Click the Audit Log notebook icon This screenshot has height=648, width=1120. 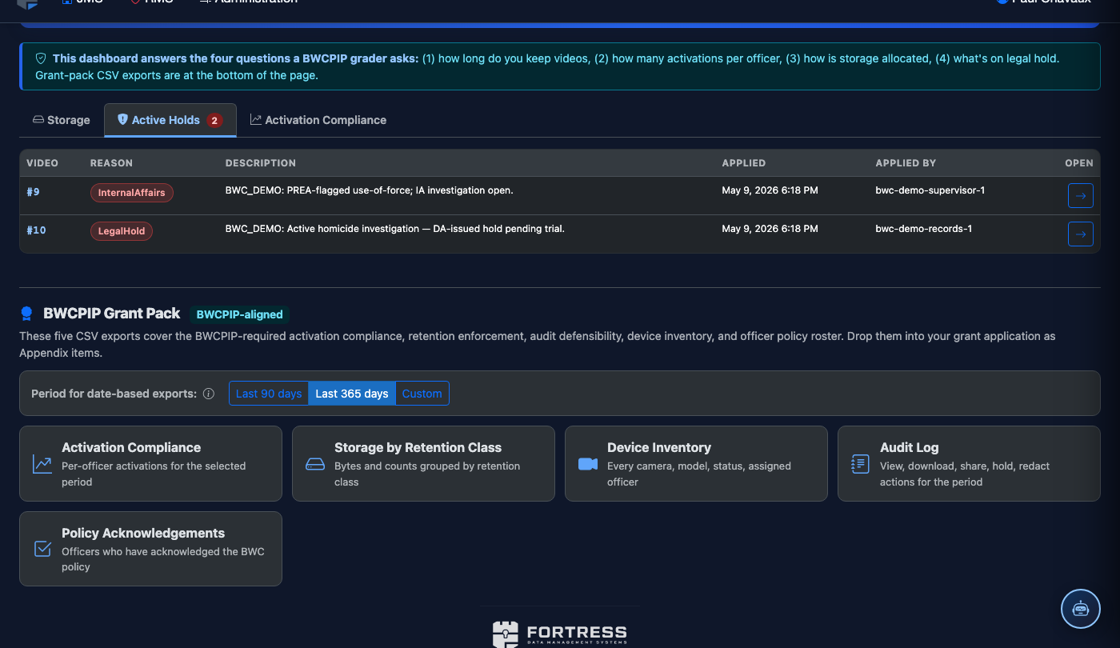tap(860, 464)
